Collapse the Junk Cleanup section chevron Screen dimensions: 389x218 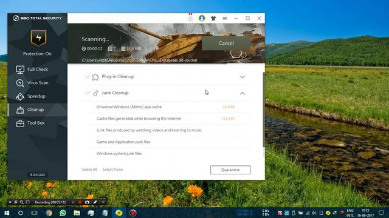(243, 93)
